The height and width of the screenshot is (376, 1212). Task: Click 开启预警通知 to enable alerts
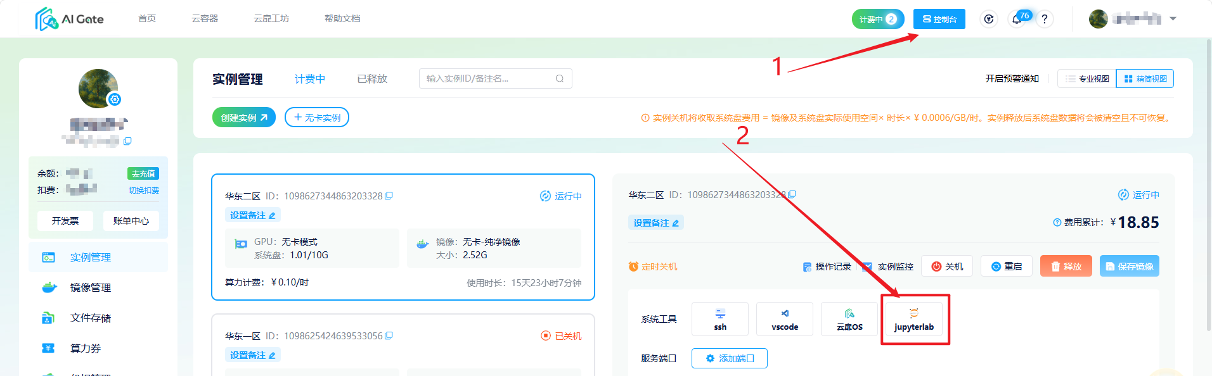click(x=1012, y=78)
